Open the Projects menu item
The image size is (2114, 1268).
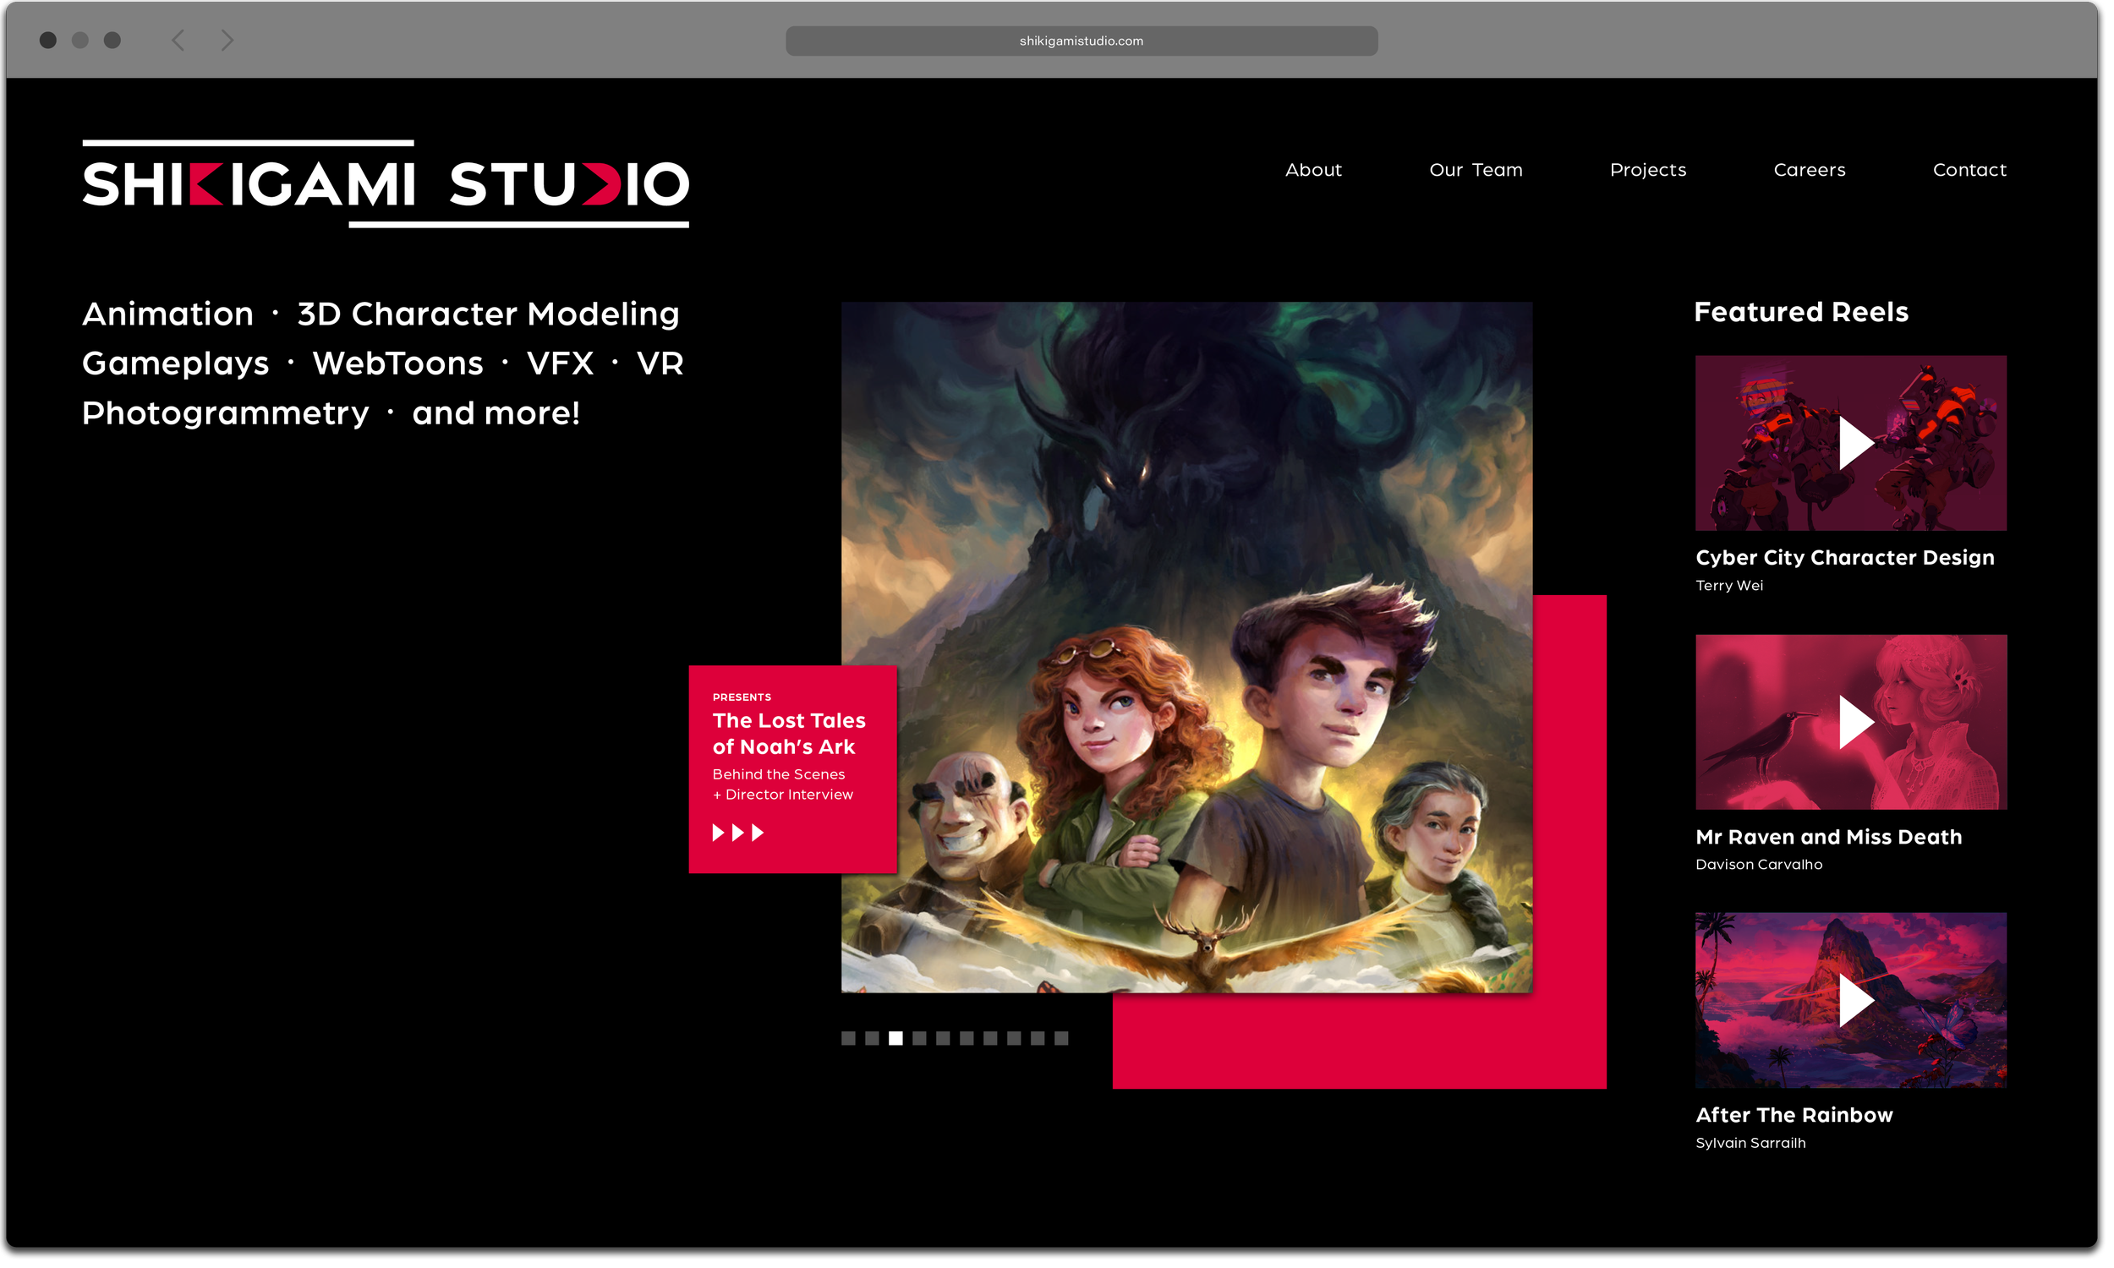click(1647, 170)
